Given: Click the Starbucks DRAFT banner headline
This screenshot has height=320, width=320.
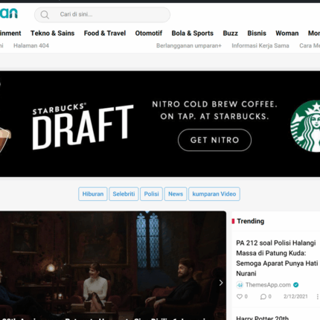Looking at the screenshot, I should pos(83,127).
